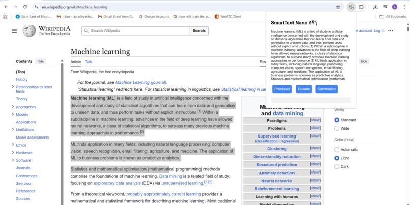Click the Rewrite button in SmartText popup

[x=304, y=89]
